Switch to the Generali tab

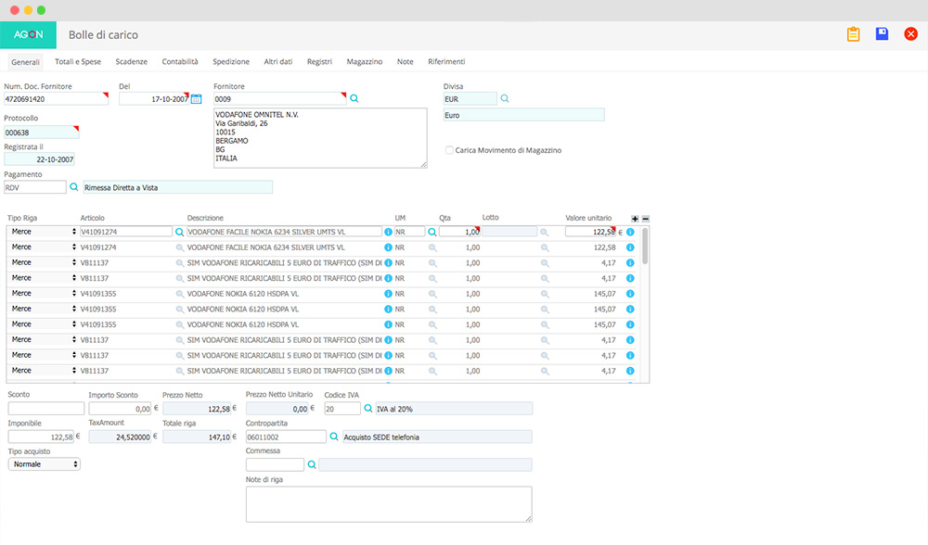pyautogui.click(x=25, y=61)
